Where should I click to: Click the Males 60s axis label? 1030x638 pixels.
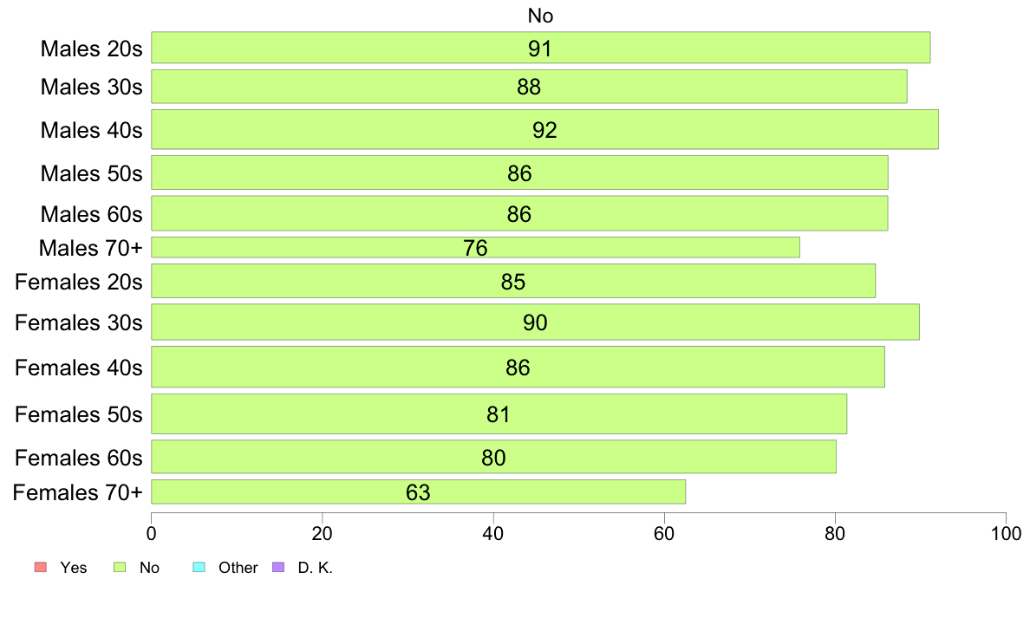(x=91, y=214)
